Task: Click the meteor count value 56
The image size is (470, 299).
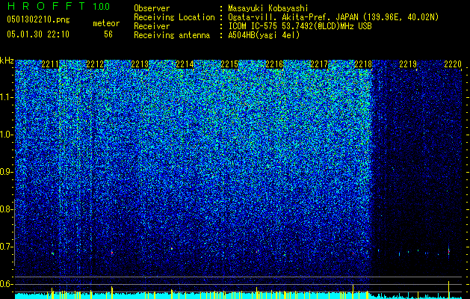Action: click(x=108, y=34)
